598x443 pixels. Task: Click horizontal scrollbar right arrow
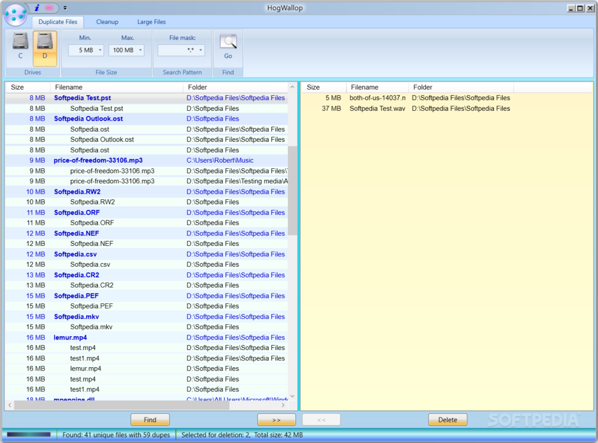click(283, 405)
